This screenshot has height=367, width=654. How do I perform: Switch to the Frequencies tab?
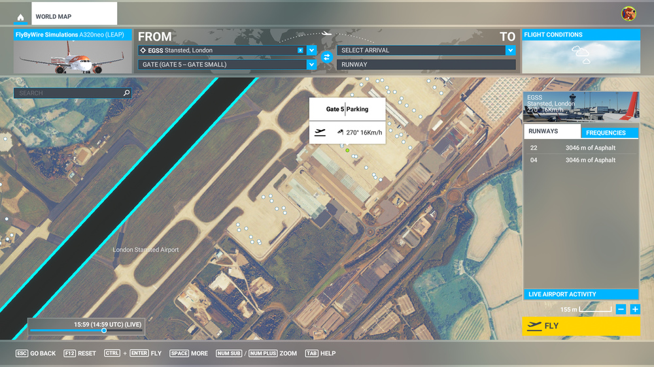coord(606,133)
